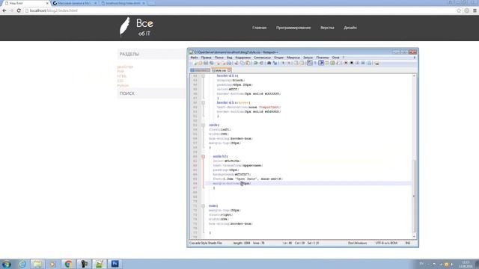Open Find with the binoculars icon
479x269 pixels.
[x=269, y=63]
